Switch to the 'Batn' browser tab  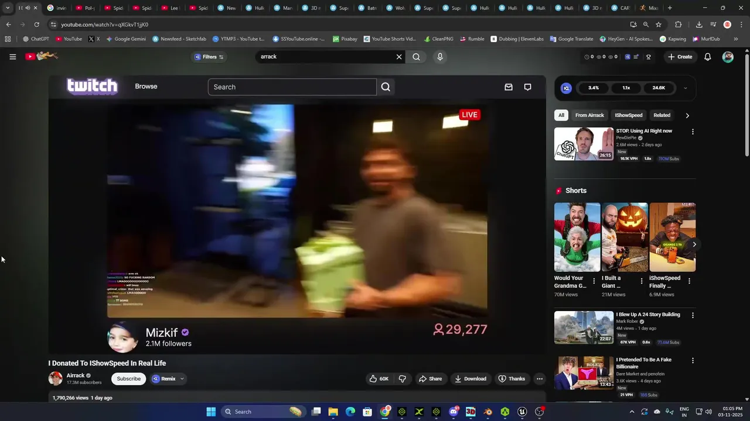click(369, 8)
